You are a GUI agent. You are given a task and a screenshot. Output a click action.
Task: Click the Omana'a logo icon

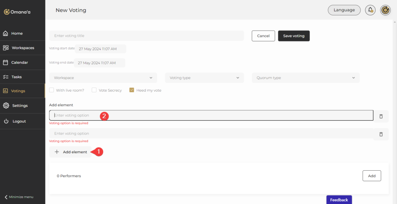click(7, 12)
